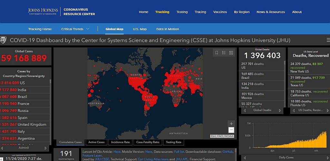Select the 134 218 deaths India row

point(262,86)
